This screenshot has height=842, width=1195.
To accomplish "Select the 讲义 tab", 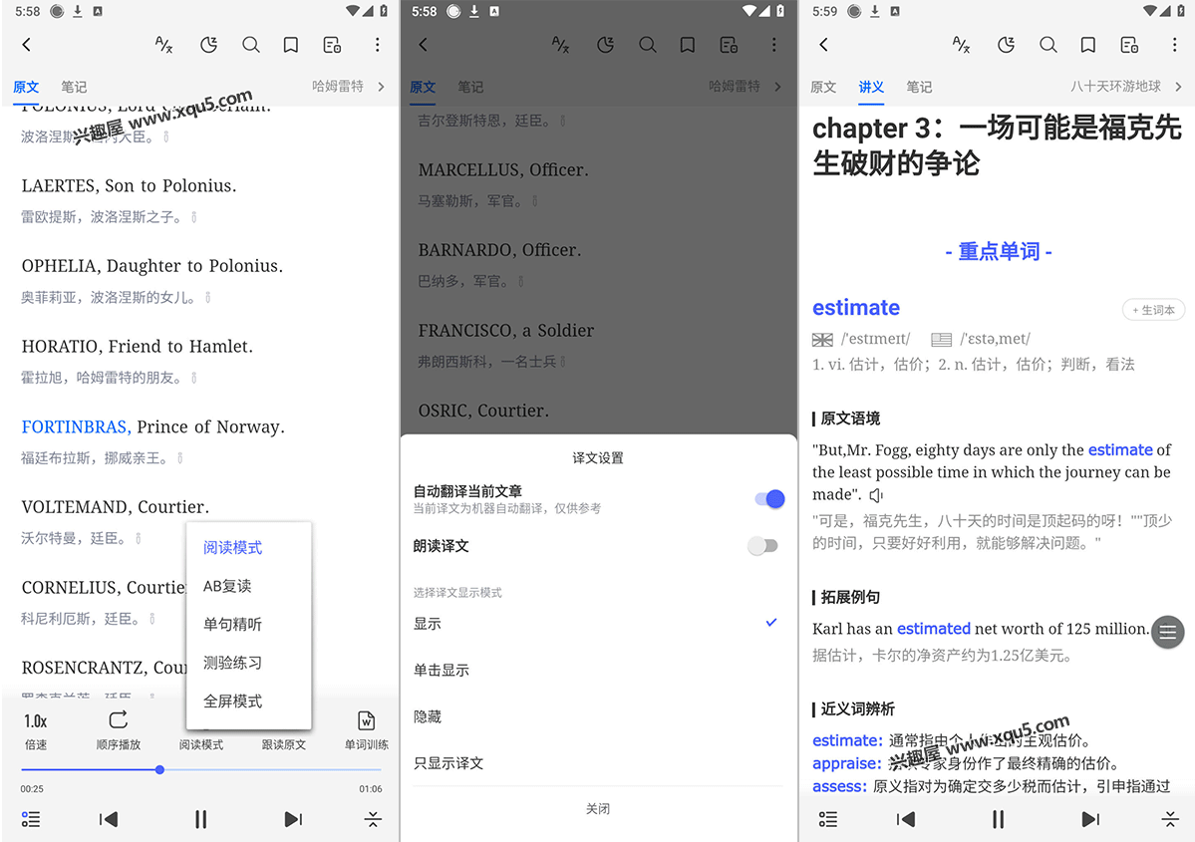I will pyautogui.click(x=871, y=87).
